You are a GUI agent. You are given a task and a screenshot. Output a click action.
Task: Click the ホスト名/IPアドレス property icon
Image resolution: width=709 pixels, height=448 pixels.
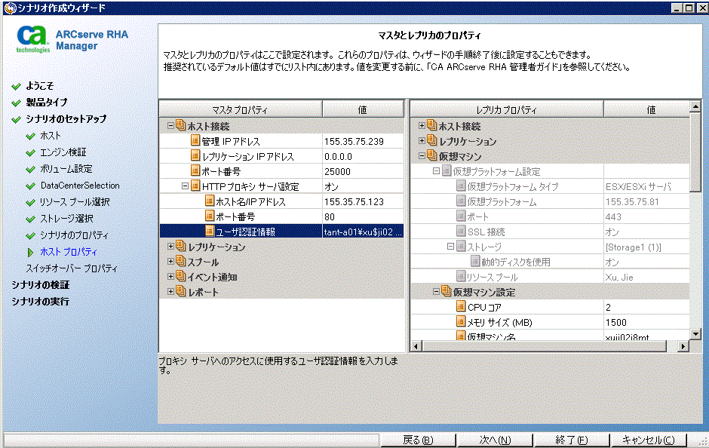[x=210, y=201]
